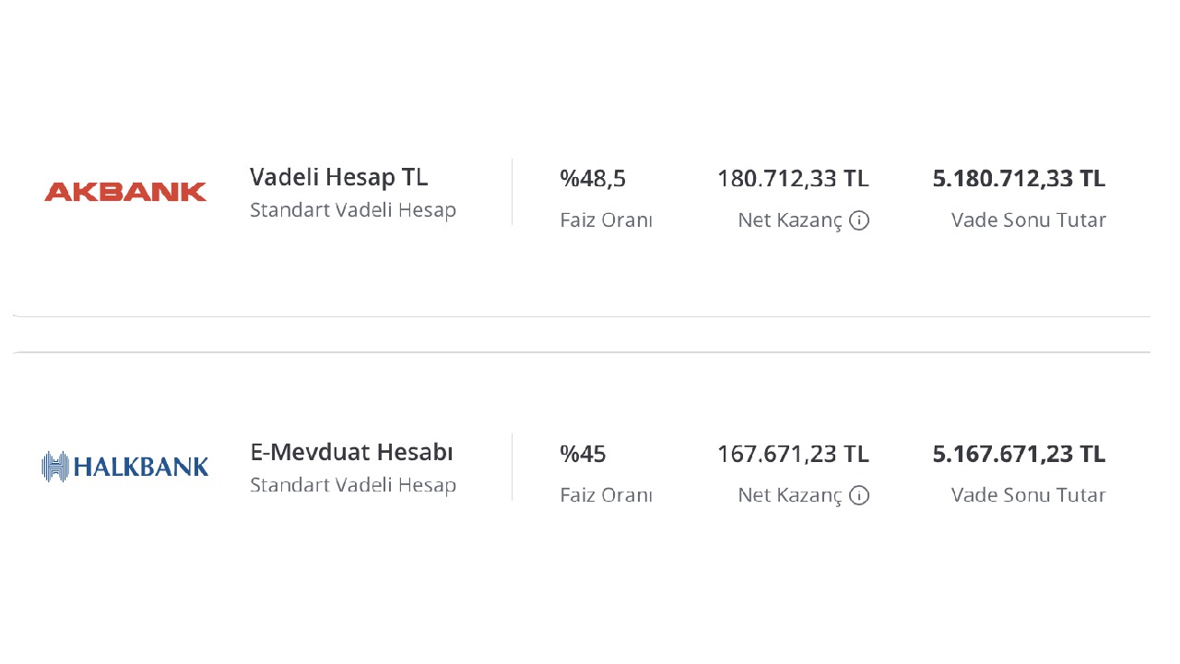Click the 5.167.671,23 TL maturity amount
The image size is (1180, 664).
pyautogui.click(x=1019, y=454)
